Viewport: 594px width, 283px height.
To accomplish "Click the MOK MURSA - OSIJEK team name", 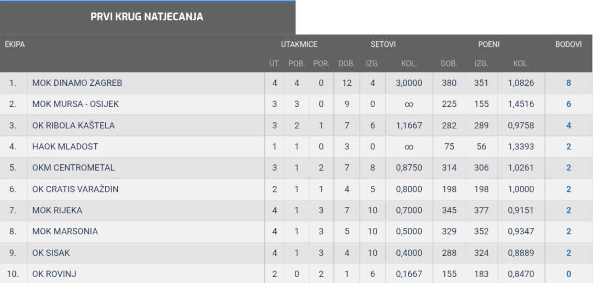I will point(75,104).
